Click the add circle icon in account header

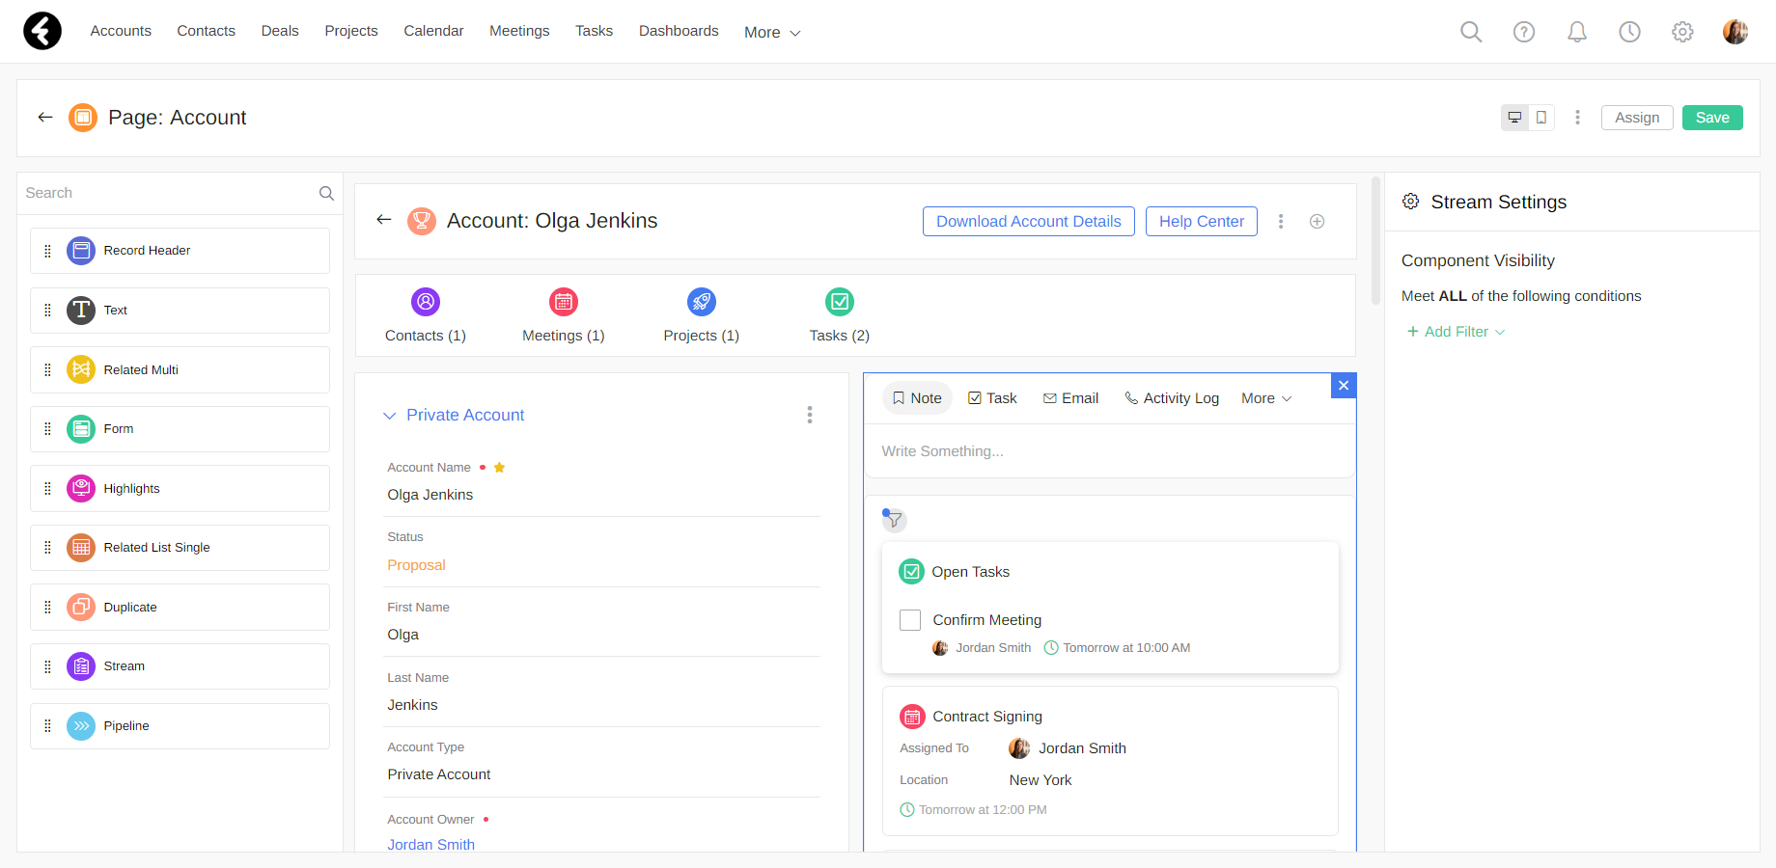tap(1317, 222)
